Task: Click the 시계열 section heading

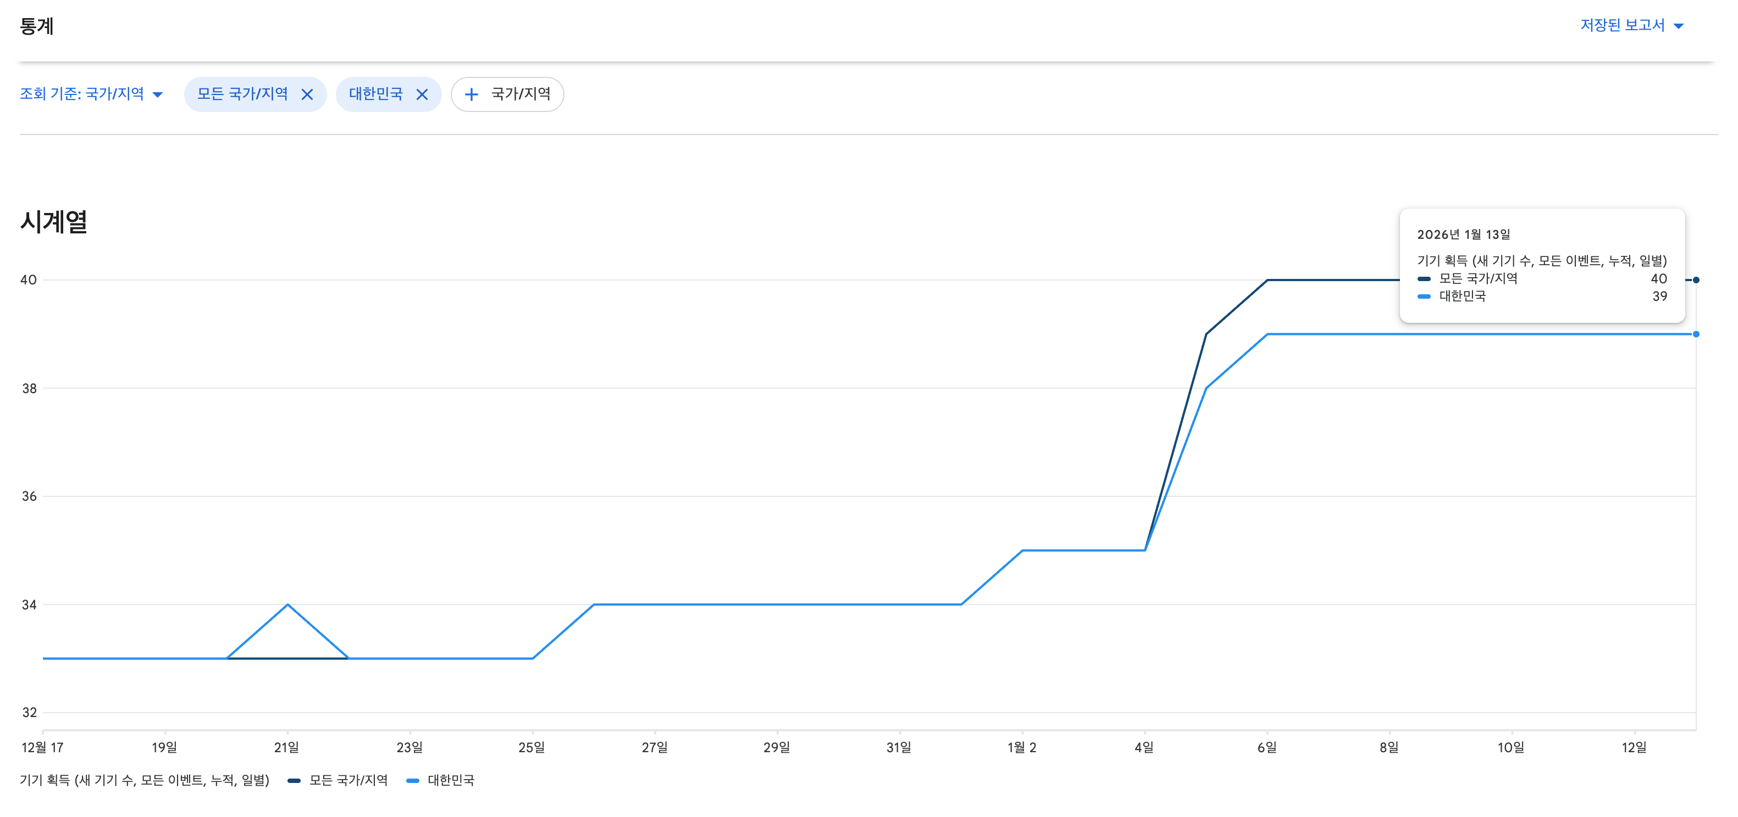Action: (x=54, y=221)
